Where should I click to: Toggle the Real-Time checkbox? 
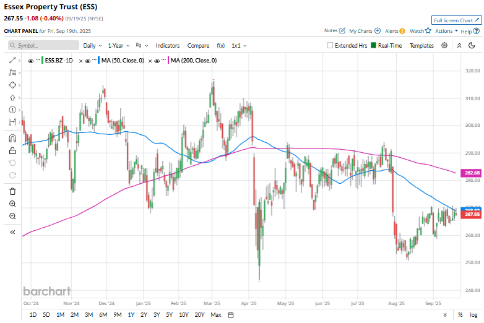pyautogui.click(x=374, y=46)
